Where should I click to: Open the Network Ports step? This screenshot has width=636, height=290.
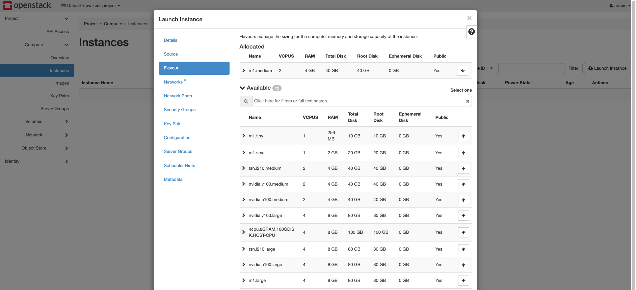coord(178,96)
